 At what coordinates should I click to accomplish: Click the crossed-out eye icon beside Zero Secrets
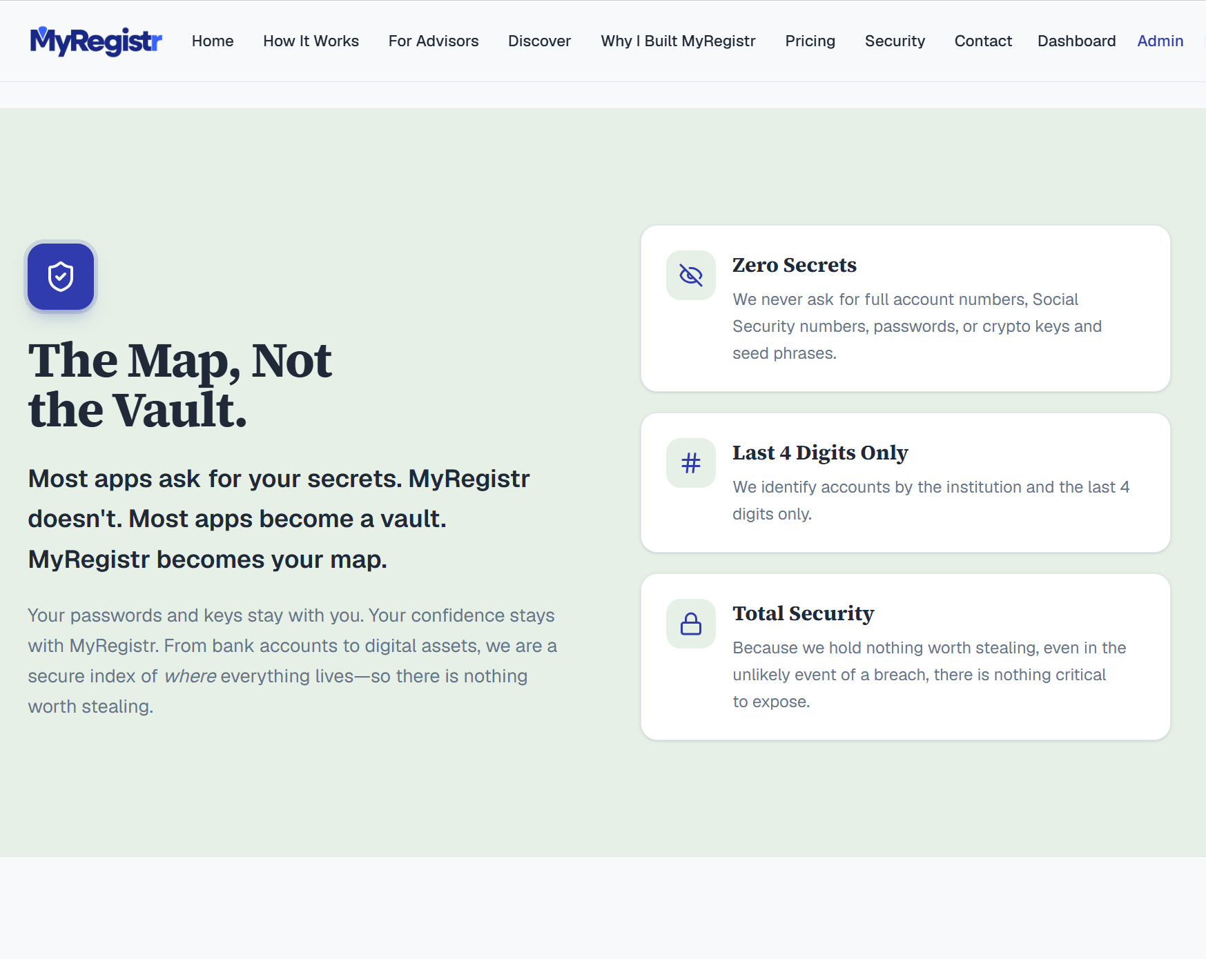(x=691, y=275)
